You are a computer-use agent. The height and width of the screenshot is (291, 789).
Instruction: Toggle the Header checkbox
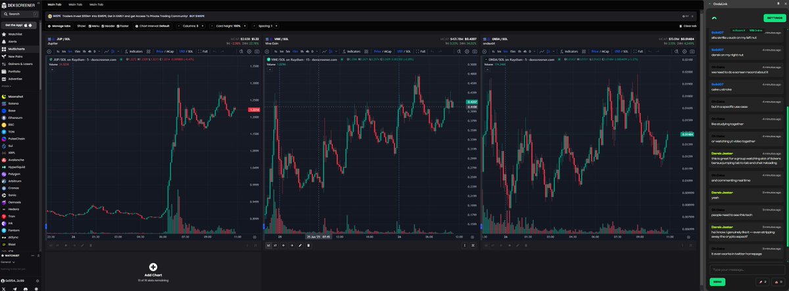click(x=108, y=26)
